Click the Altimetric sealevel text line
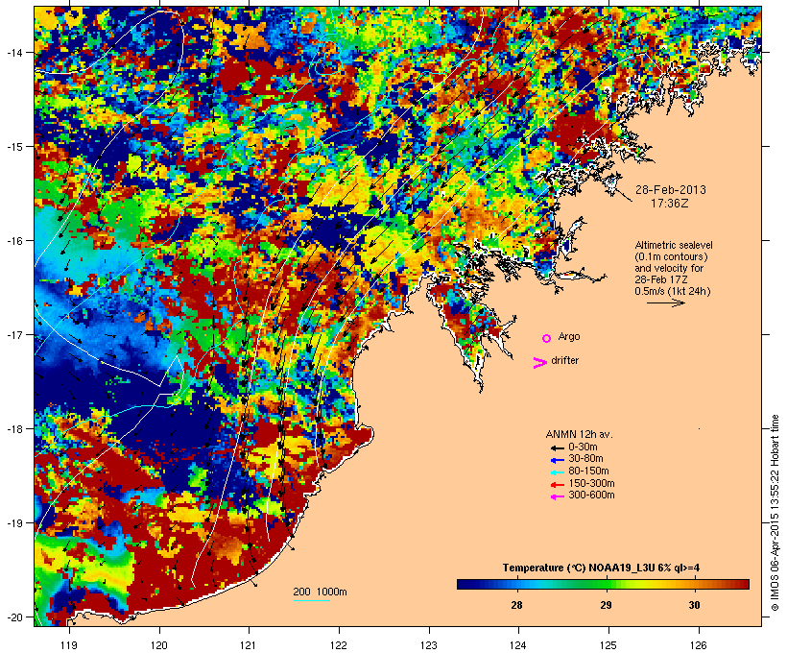 (674, 245)
